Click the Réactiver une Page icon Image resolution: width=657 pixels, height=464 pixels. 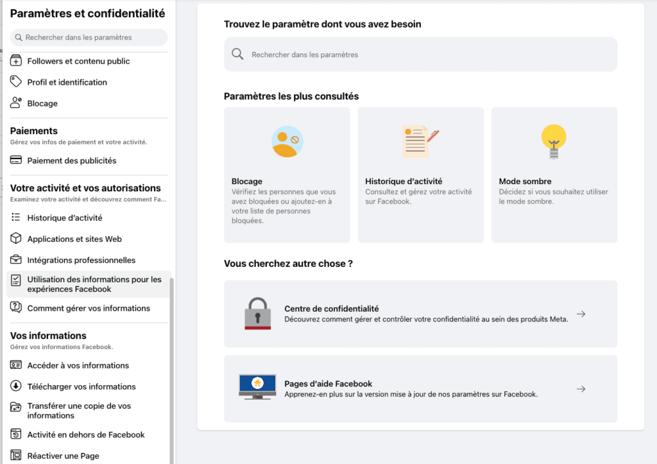pyautogui.click(x=16, y=455)
